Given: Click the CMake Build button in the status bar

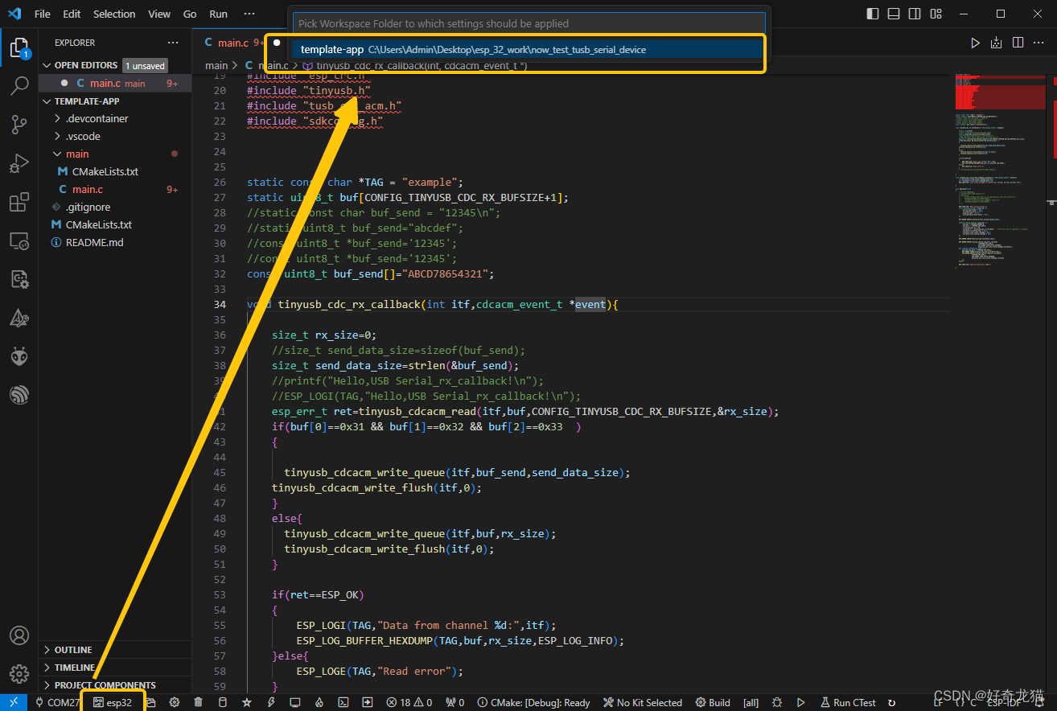Looking at the screenshot, I should pyautogui.click(x=713, y=702).
